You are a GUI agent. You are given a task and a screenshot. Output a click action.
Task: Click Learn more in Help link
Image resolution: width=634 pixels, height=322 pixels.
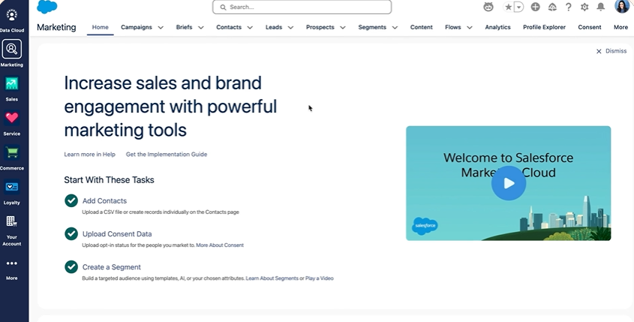coord(90,154)
